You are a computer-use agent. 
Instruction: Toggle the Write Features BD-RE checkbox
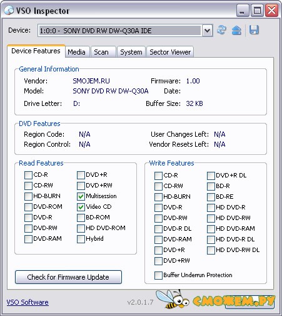click(211, 197)
